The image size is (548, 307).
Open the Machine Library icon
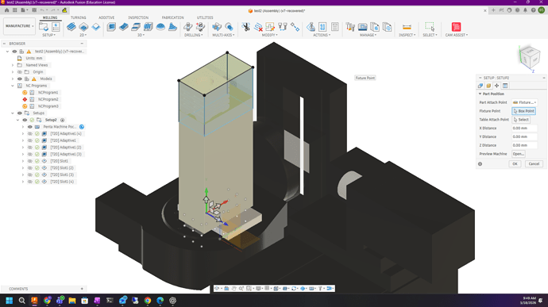[362, 27]
